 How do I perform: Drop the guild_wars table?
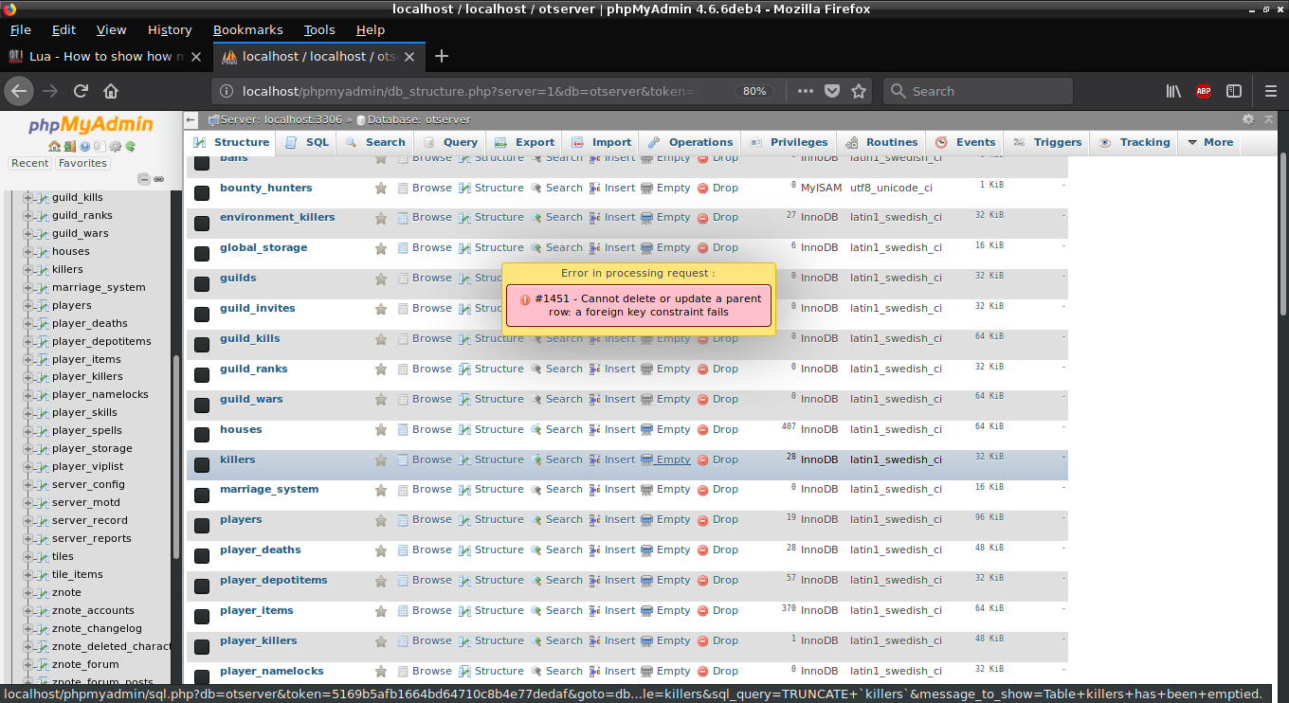pyautogui.click(x=717, y=399)
